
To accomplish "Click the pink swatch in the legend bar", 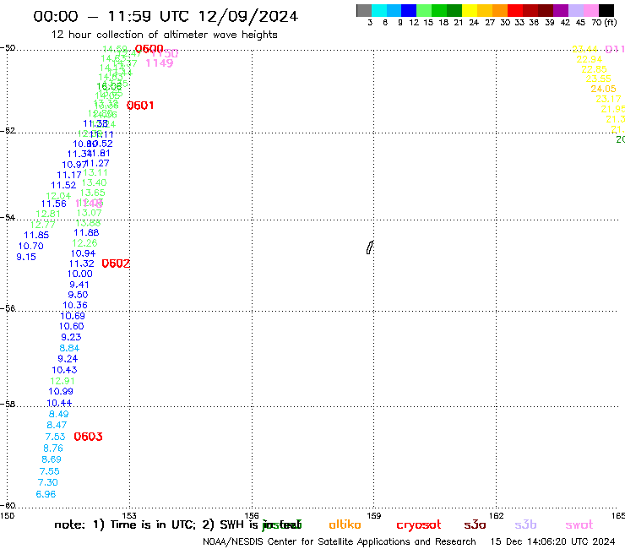I will click(x=591, y=10).
